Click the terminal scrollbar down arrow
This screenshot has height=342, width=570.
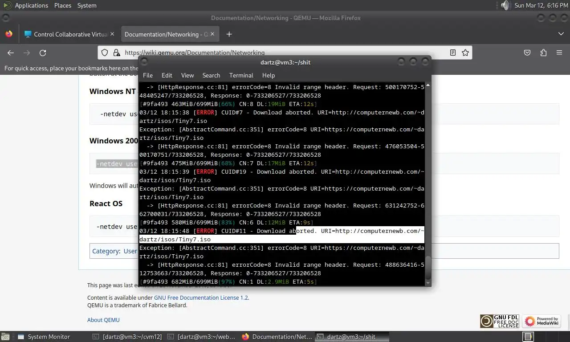tap(428, 283)
